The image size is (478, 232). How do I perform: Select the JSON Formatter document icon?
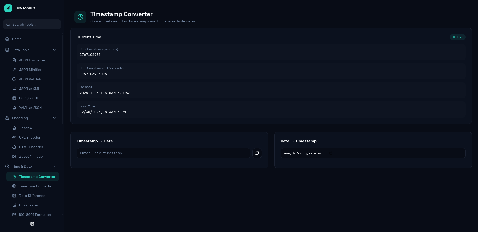(x=14, y=60)
